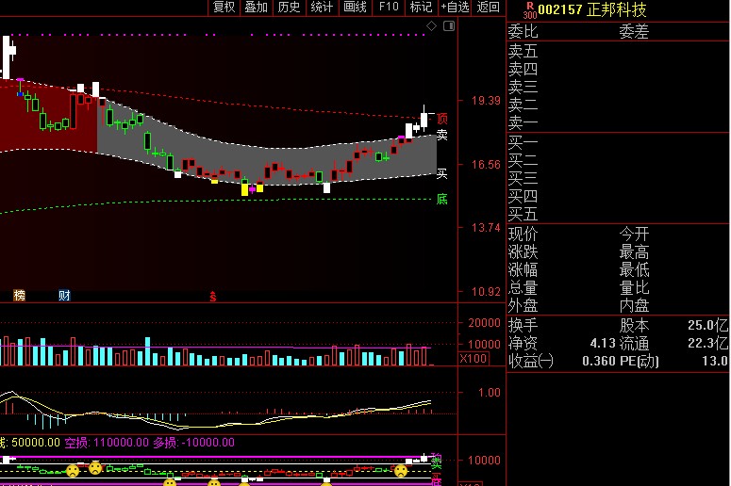Click the diamond icon above the chart
Viewport: 731px width, 486px height.
[432, 27]
